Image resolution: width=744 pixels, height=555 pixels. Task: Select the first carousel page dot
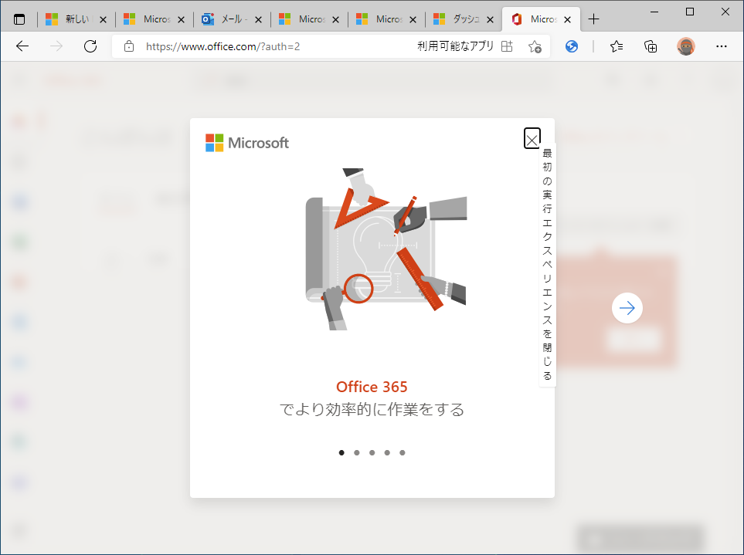point(341,452)
